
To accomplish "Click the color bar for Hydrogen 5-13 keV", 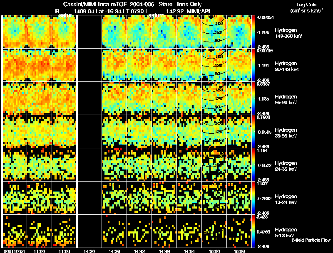I will point(253,231).
